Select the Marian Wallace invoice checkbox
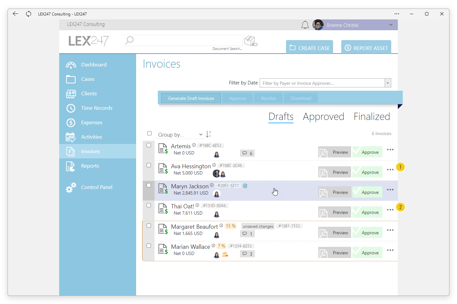The image size is (457, 304). click(x=149, y=246)
